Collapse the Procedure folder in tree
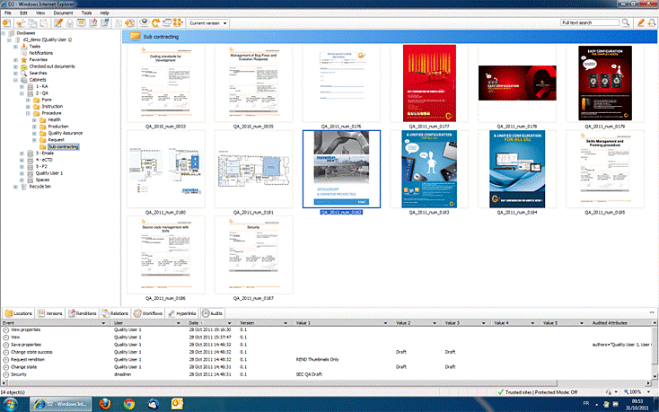The height and width of the screenshot is (412, 659). (x=27, y=113)
